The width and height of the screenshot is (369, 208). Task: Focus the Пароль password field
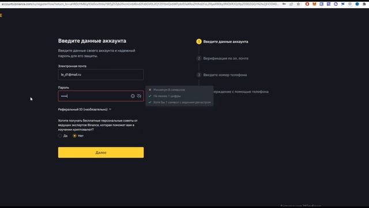pyautogui.click(x=101, y=96)
